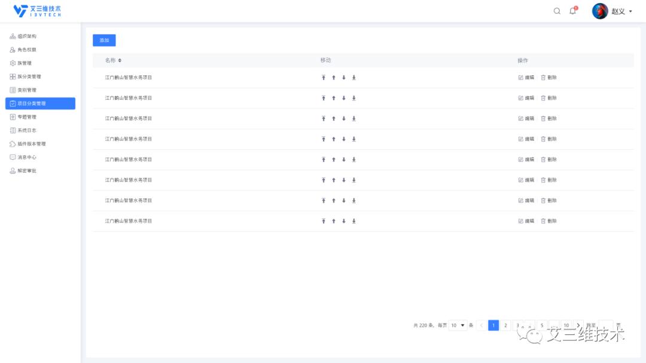Viewport: 646px width, 363px height.
Task: Move fourth row down one position
Action: 343,139
